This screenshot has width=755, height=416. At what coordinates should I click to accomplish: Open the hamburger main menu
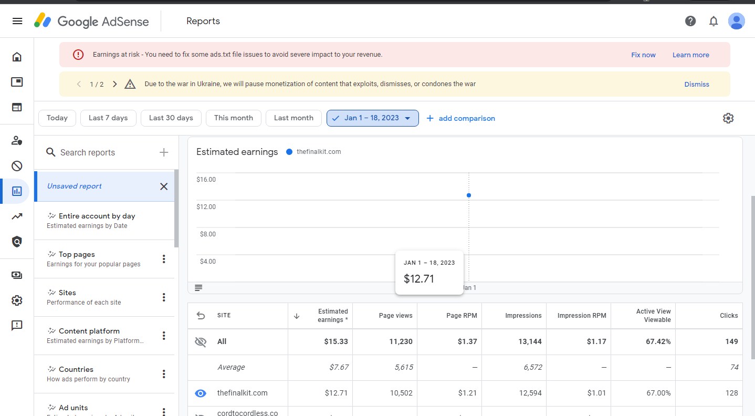[x=17, y=21]
